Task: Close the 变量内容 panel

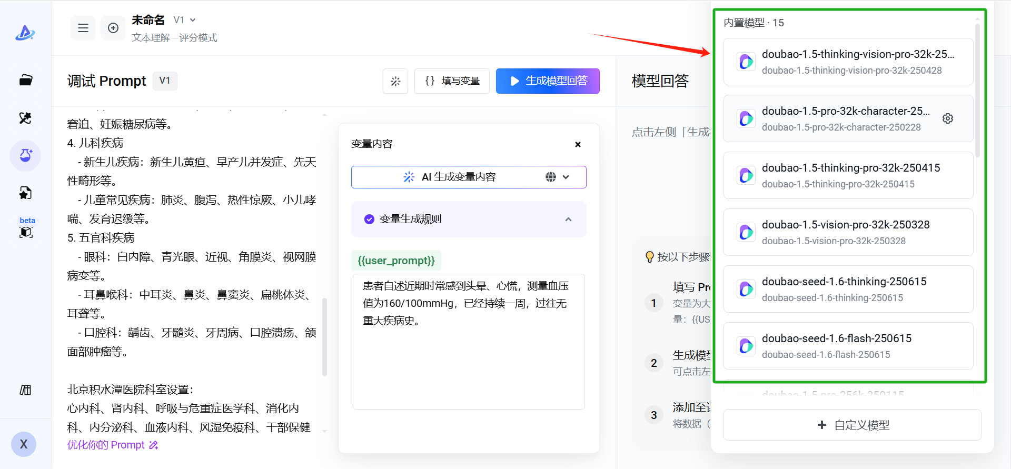Action: coord(578,144)
